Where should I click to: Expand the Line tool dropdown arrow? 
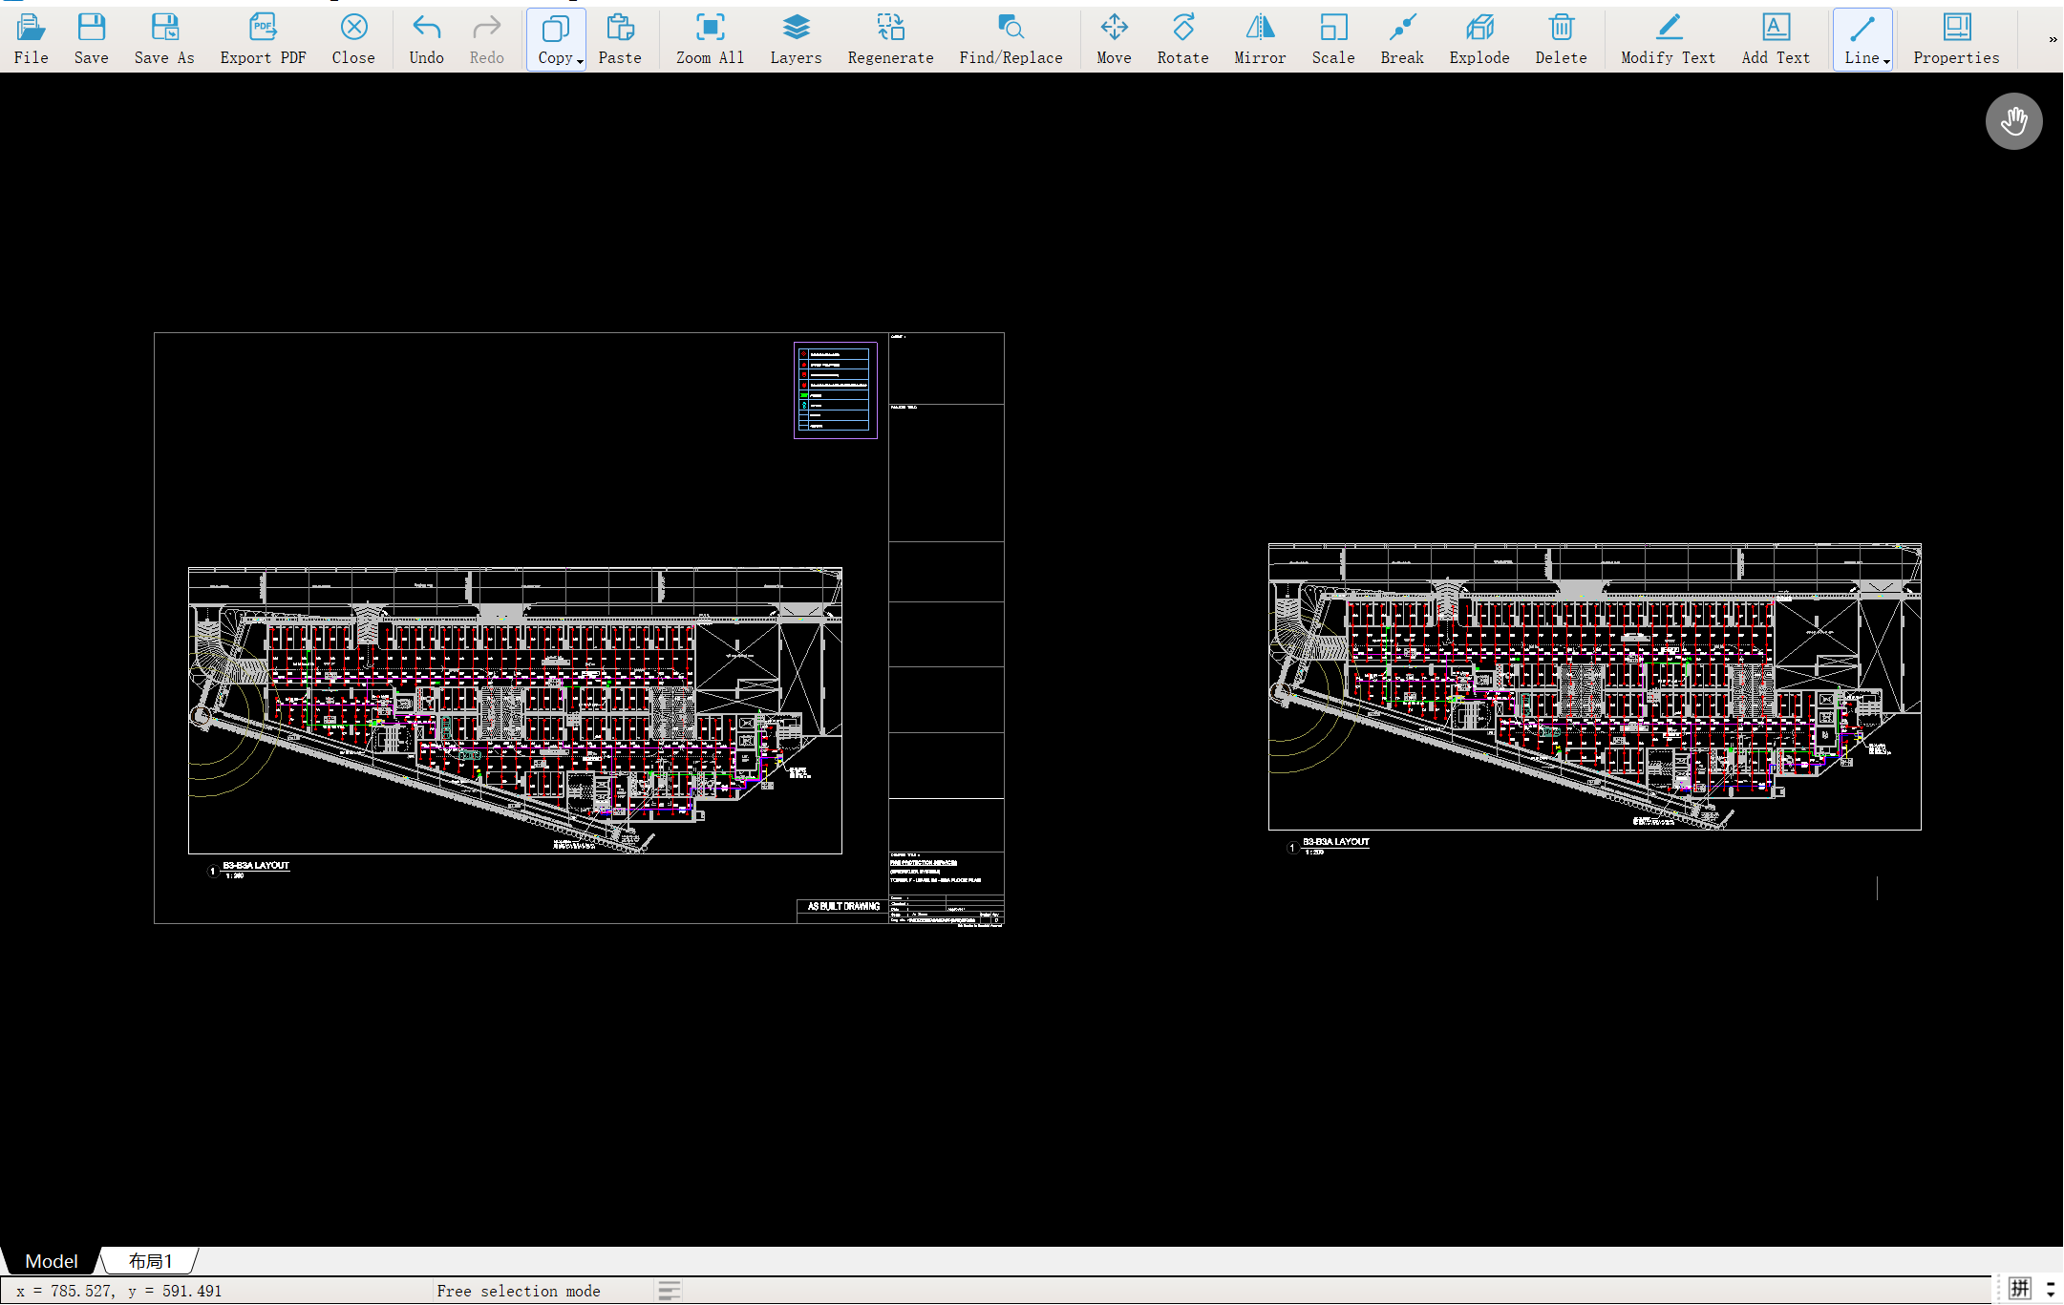pyautogui.click(x=1886, y=61)
